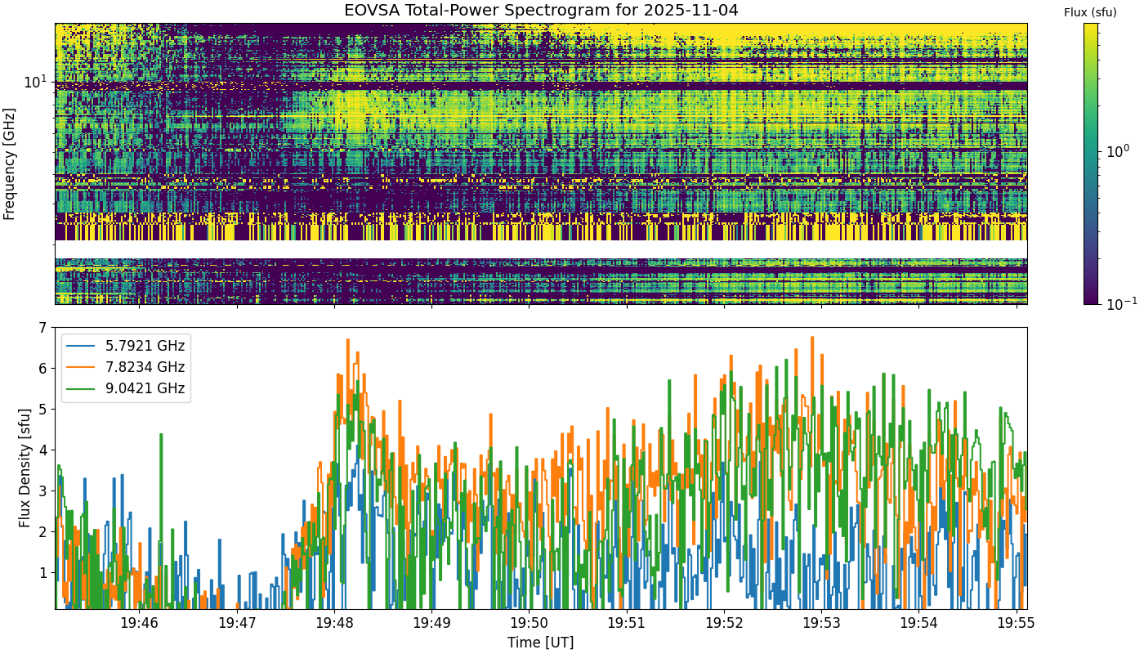Click the 19:48 time tick label

pyautogui.click(x=334, y=625)
